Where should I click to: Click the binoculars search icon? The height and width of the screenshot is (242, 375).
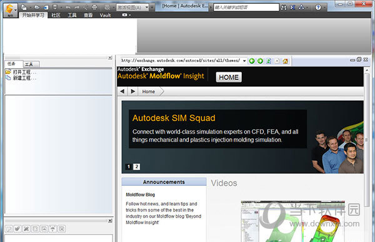(284, 7)
